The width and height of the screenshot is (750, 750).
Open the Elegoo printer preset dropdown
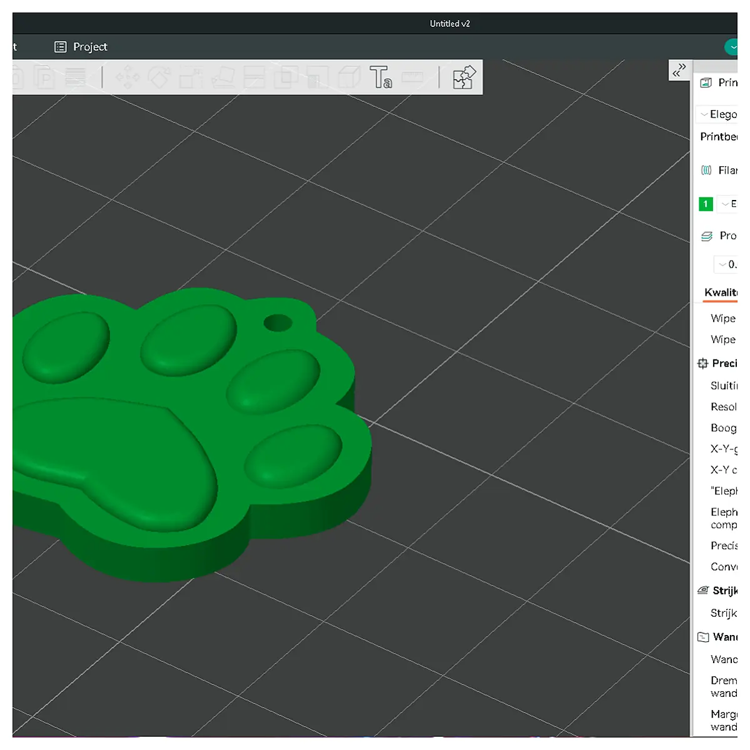click(x=717, y=114)
